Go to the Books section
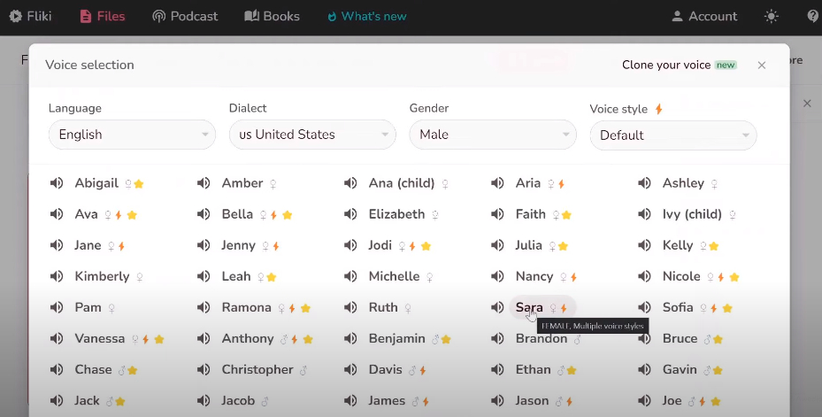Viewport: 822px width, 417px height. coord(272,16)
